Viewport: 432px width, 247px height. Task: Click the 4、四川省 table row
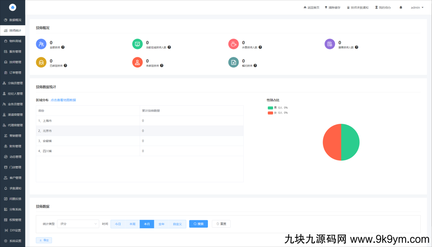tap(140, 151)
